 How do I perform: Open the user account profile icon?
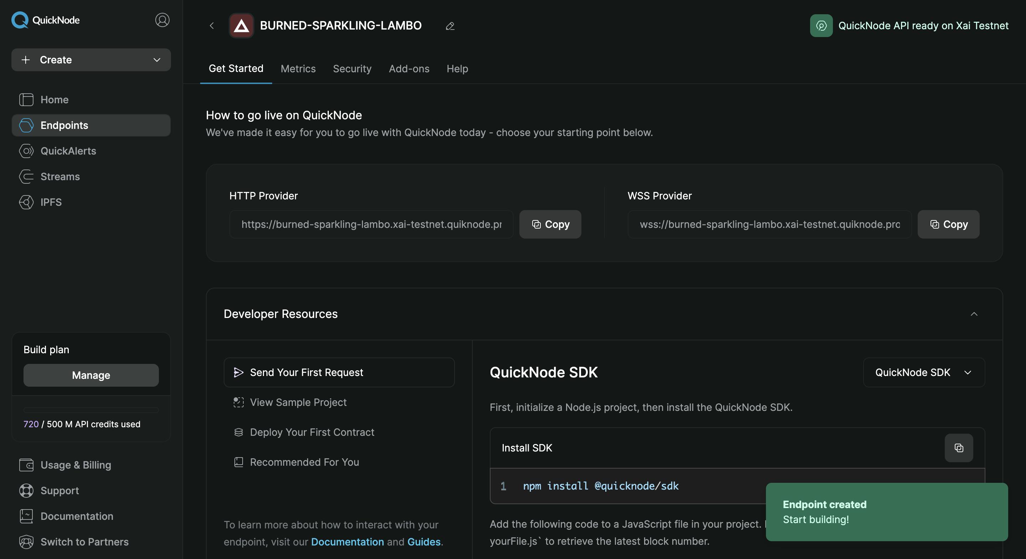pos(162,20)
